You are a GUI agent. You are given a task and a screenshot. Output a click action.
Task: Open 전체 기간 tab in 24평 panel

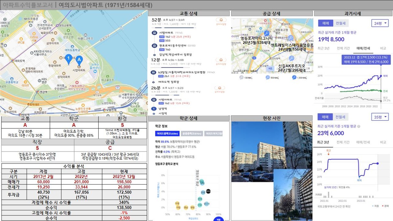(343, 48)
